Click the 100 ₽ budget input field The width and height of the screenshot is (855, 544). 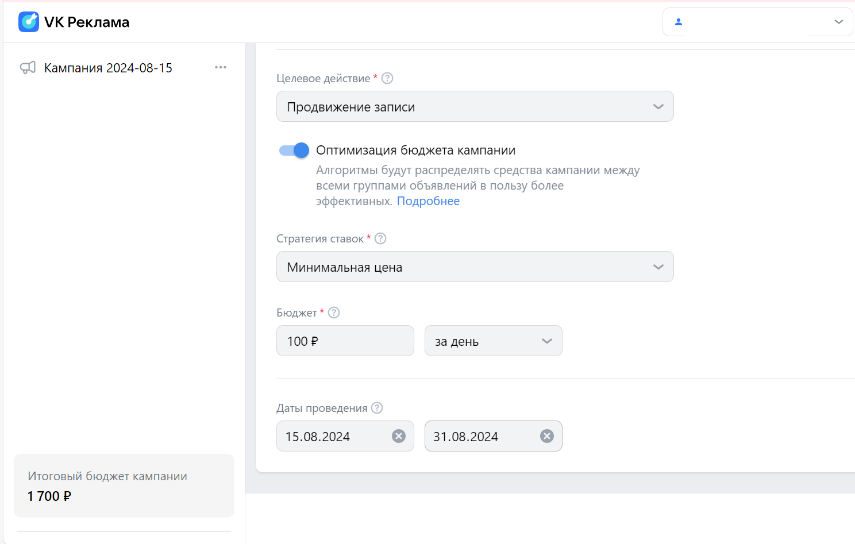tap(345, 341)
